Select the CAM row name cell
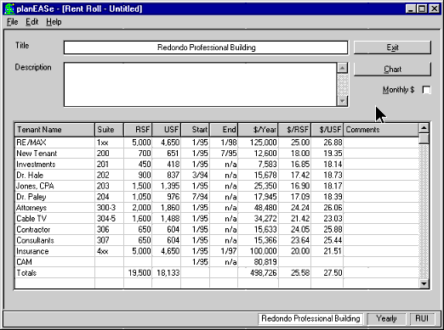The image size is (444, 330). [x=54, y=262]
